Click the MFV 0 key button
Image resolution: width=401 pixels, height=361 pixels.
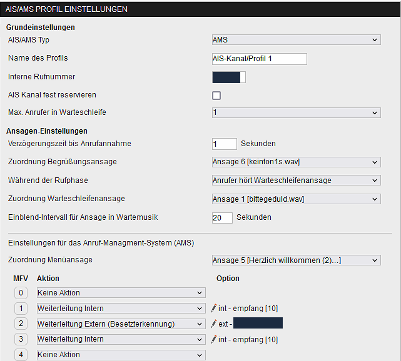(21, 292)
